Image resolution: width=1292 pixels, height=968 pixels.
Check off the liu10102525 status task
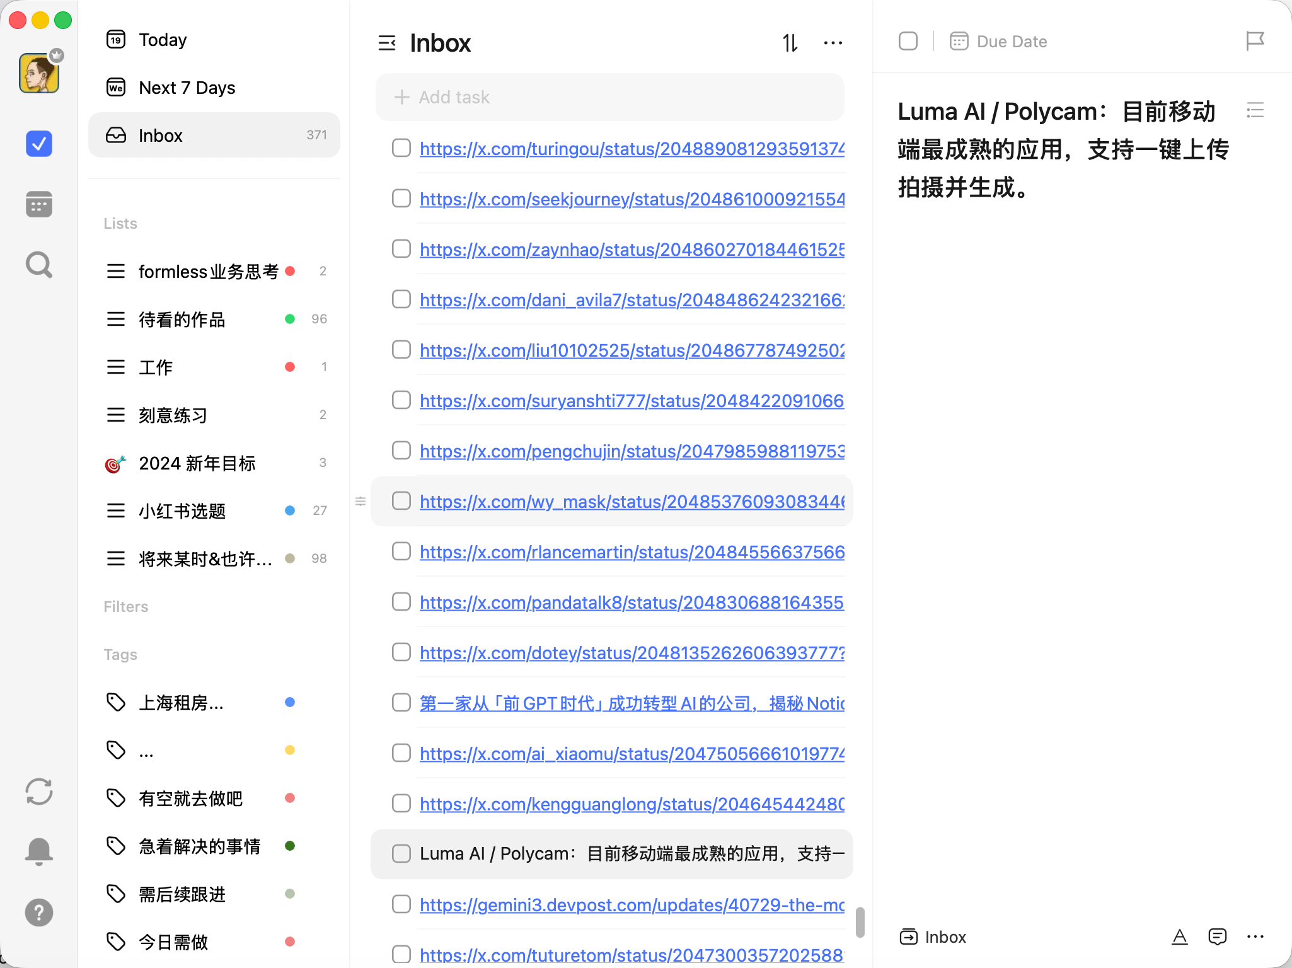[401, 350]
